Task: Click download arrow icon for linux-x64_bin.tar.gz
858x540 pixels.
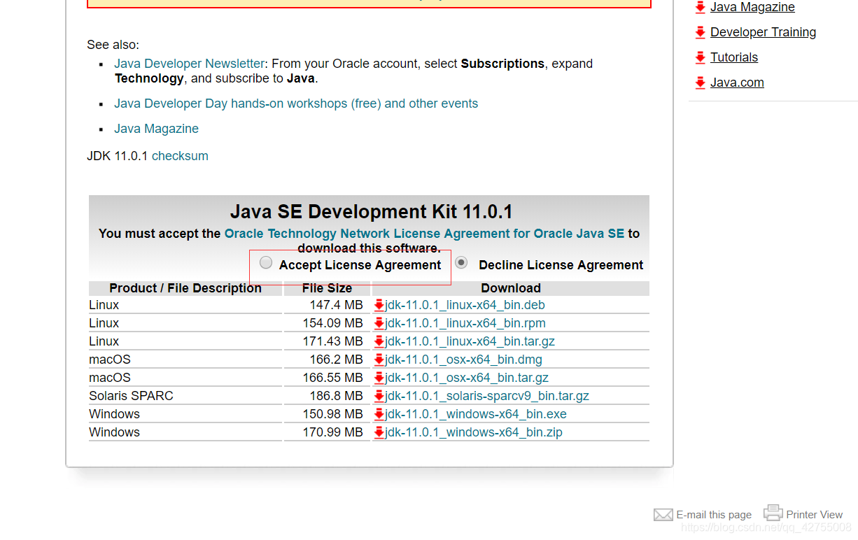Action: pos(379,341)
